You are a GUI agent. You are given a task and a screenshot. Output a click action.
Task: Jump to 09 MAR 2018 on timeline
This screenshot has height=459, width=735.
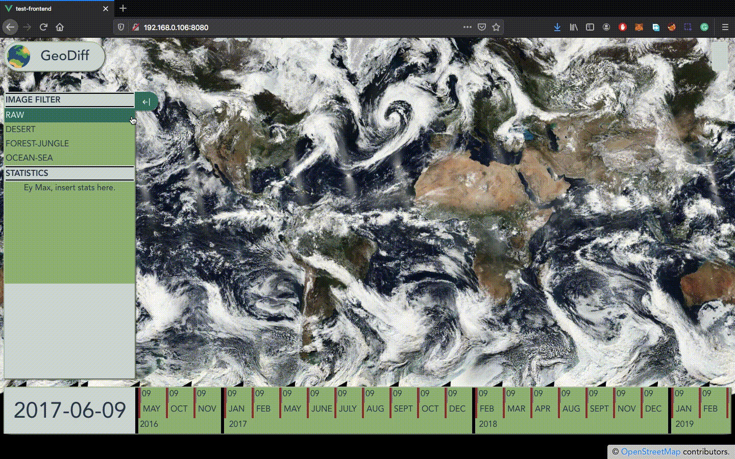coord(517,403)
